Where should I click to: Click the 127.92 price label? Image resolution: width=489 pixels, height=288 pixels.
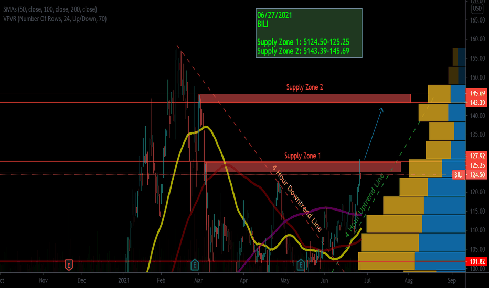477,156
